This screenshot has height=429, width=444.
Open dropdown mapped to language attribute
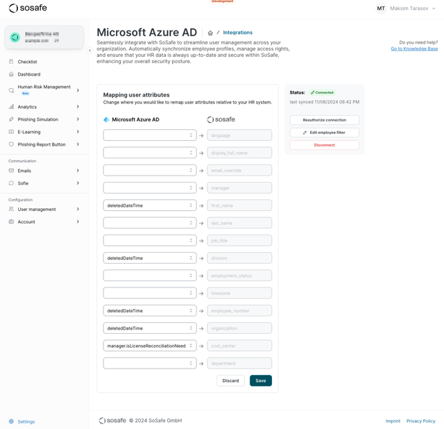(150, 135)
